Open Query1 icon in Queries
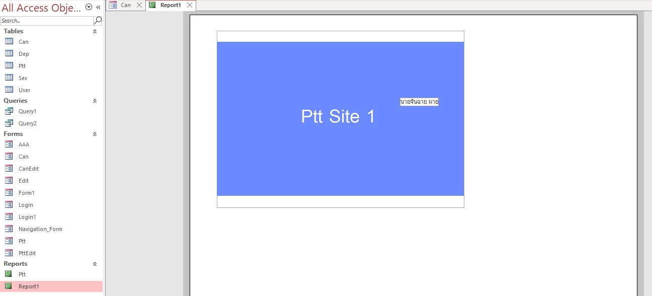 (x=9, y=111)
